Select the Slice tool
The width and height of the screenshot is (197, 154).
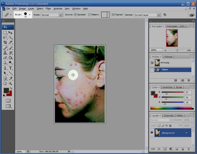point(11,42)
